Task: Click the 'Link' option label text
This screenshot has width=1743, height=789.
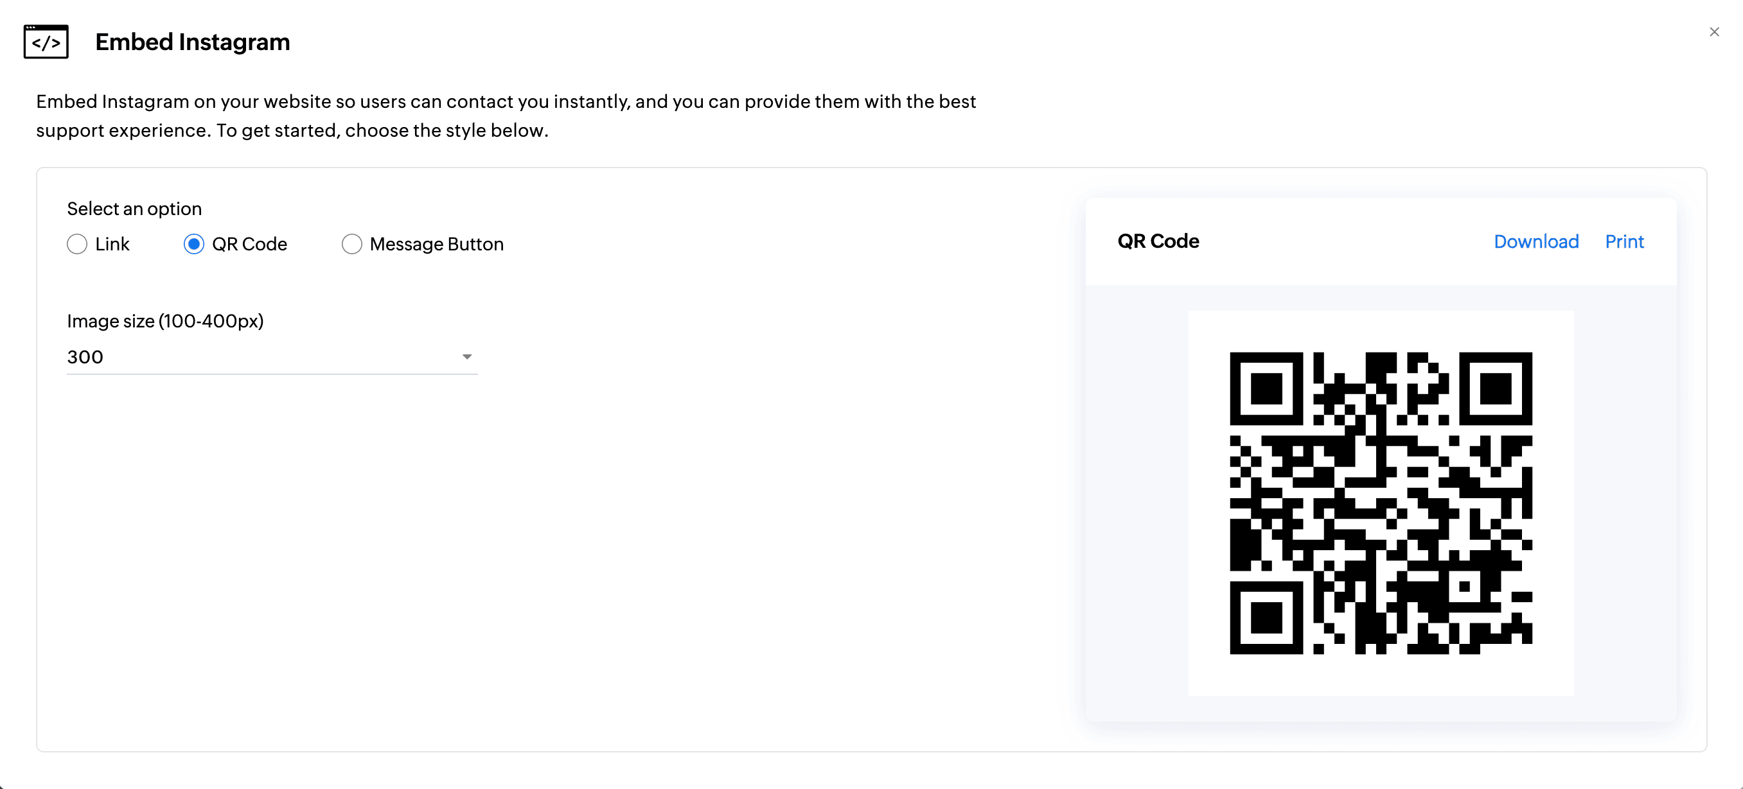Action: coord(112,244)
